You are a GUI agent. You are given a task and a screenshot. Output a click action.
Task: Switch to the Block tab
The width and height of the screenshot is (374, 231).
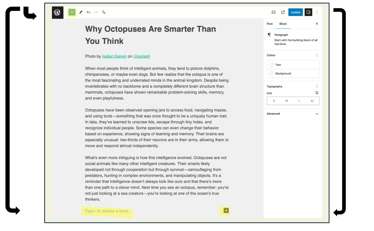pos(283,24)
